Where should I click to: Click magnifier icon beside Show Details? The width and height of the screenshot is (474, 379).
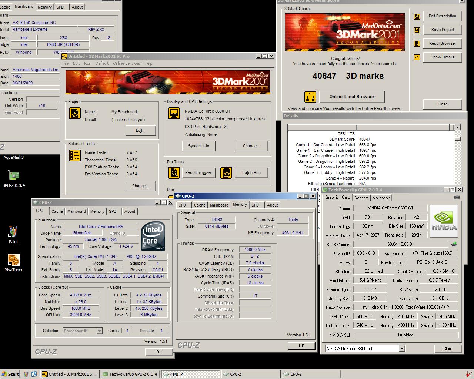pyautogui.click(x=417, y=57)
